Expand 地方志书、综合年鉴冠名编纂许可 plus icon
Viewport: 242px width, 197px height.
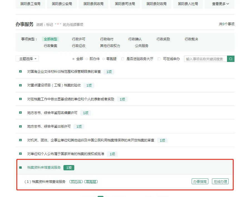tap(20, 113)
